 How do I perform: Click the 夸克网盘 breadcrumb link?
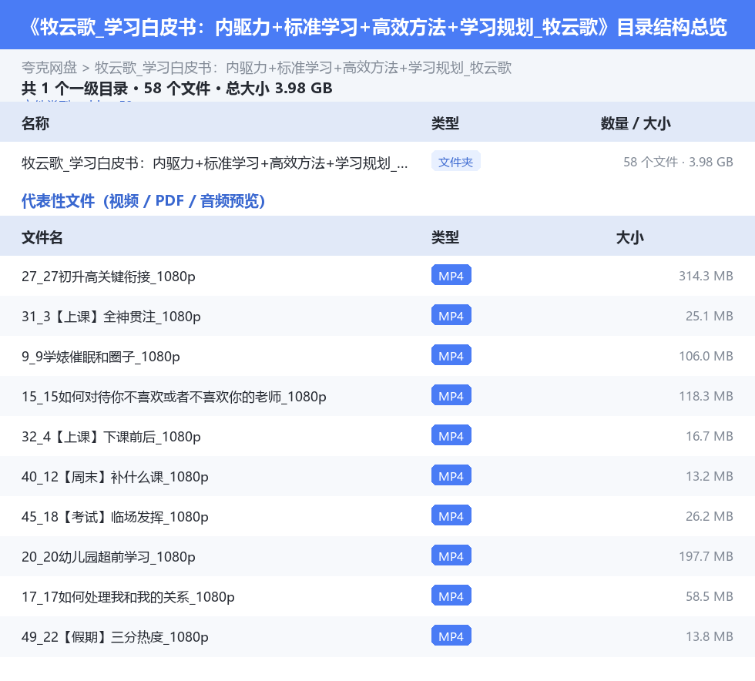pyautogui.click(x=49, y=68)
